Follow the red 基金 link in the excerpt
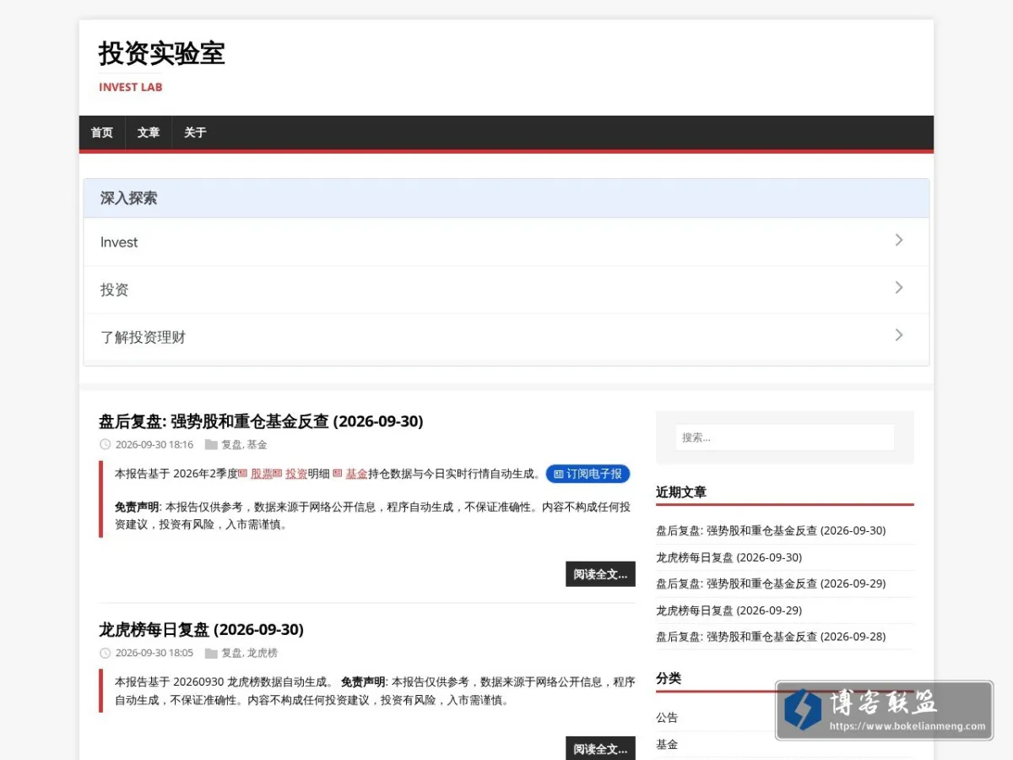 [x=357, y=474]
